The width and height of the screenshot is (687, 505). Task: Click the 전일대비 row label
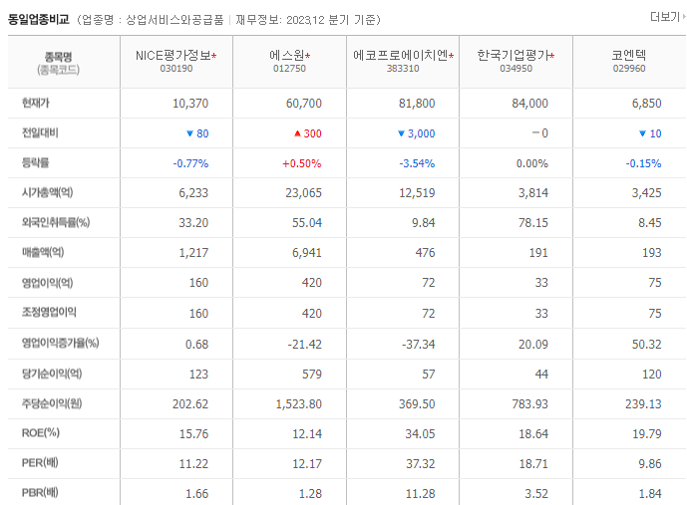40,133
